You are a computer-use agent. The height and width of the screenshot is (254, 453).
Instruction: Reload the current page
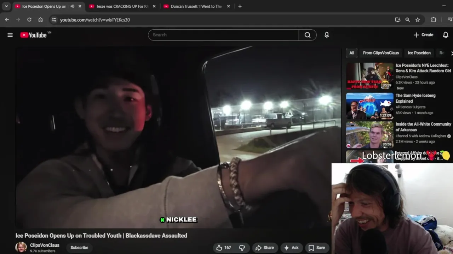click(x=29, y=20)
